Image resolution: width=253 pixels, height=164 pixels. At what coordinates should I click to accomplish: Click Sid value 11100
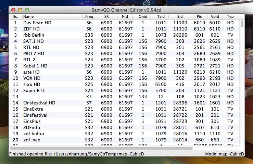pyautogui.click(x=180, y=23)
